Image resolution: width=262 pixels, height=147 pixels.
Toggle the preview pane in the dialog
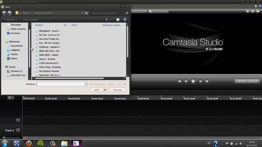click(x=118, y=20)
